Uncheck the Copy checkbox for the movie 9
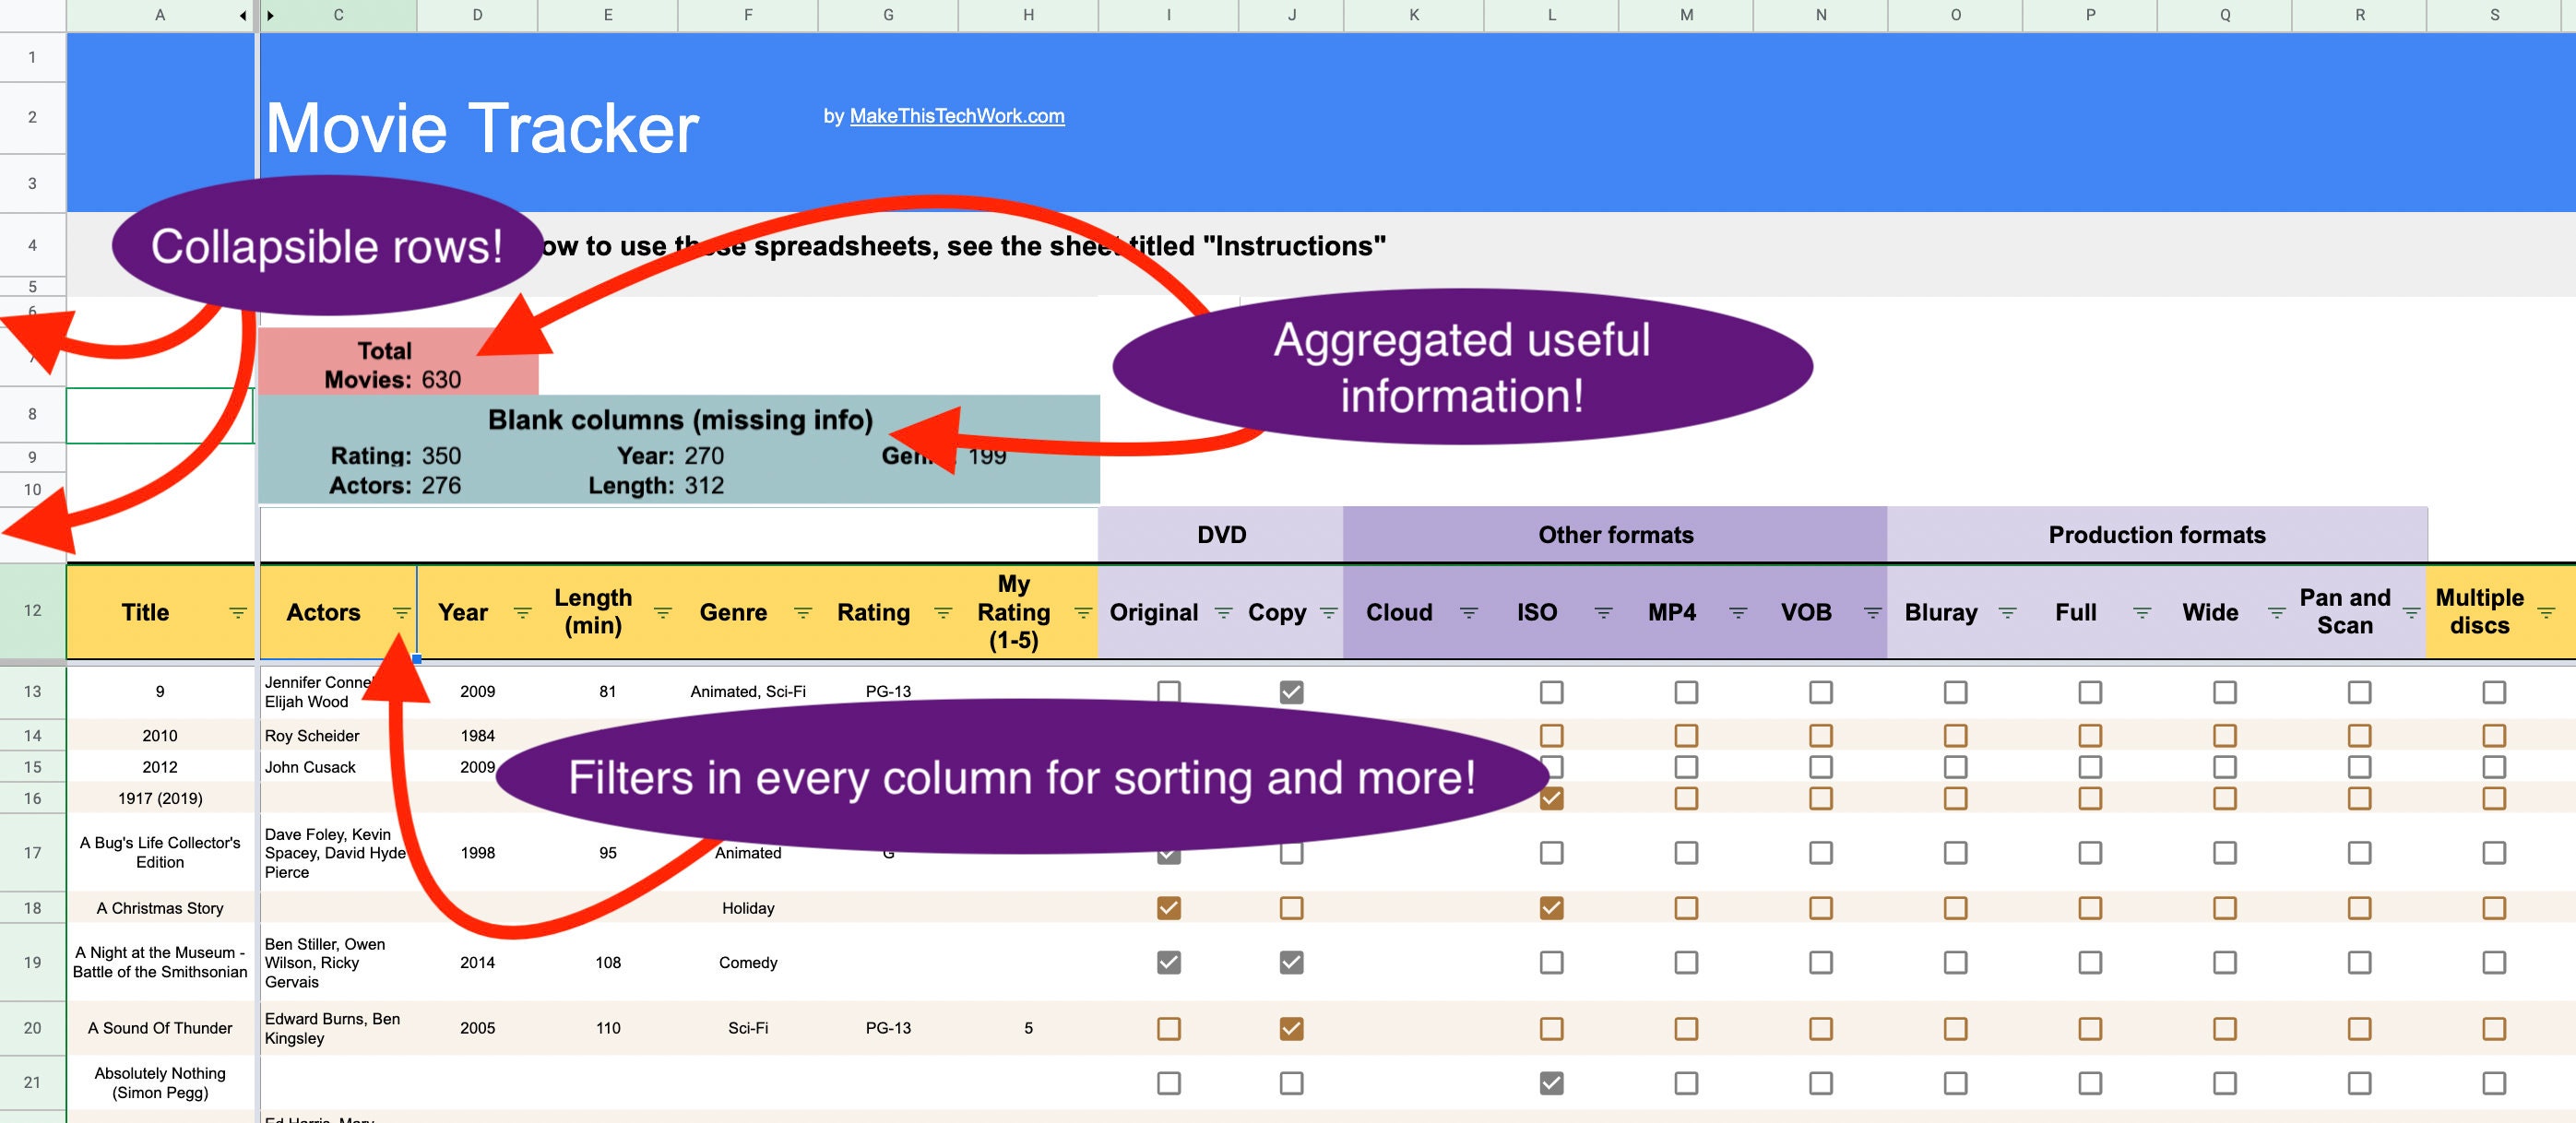 coord(1290,691)
